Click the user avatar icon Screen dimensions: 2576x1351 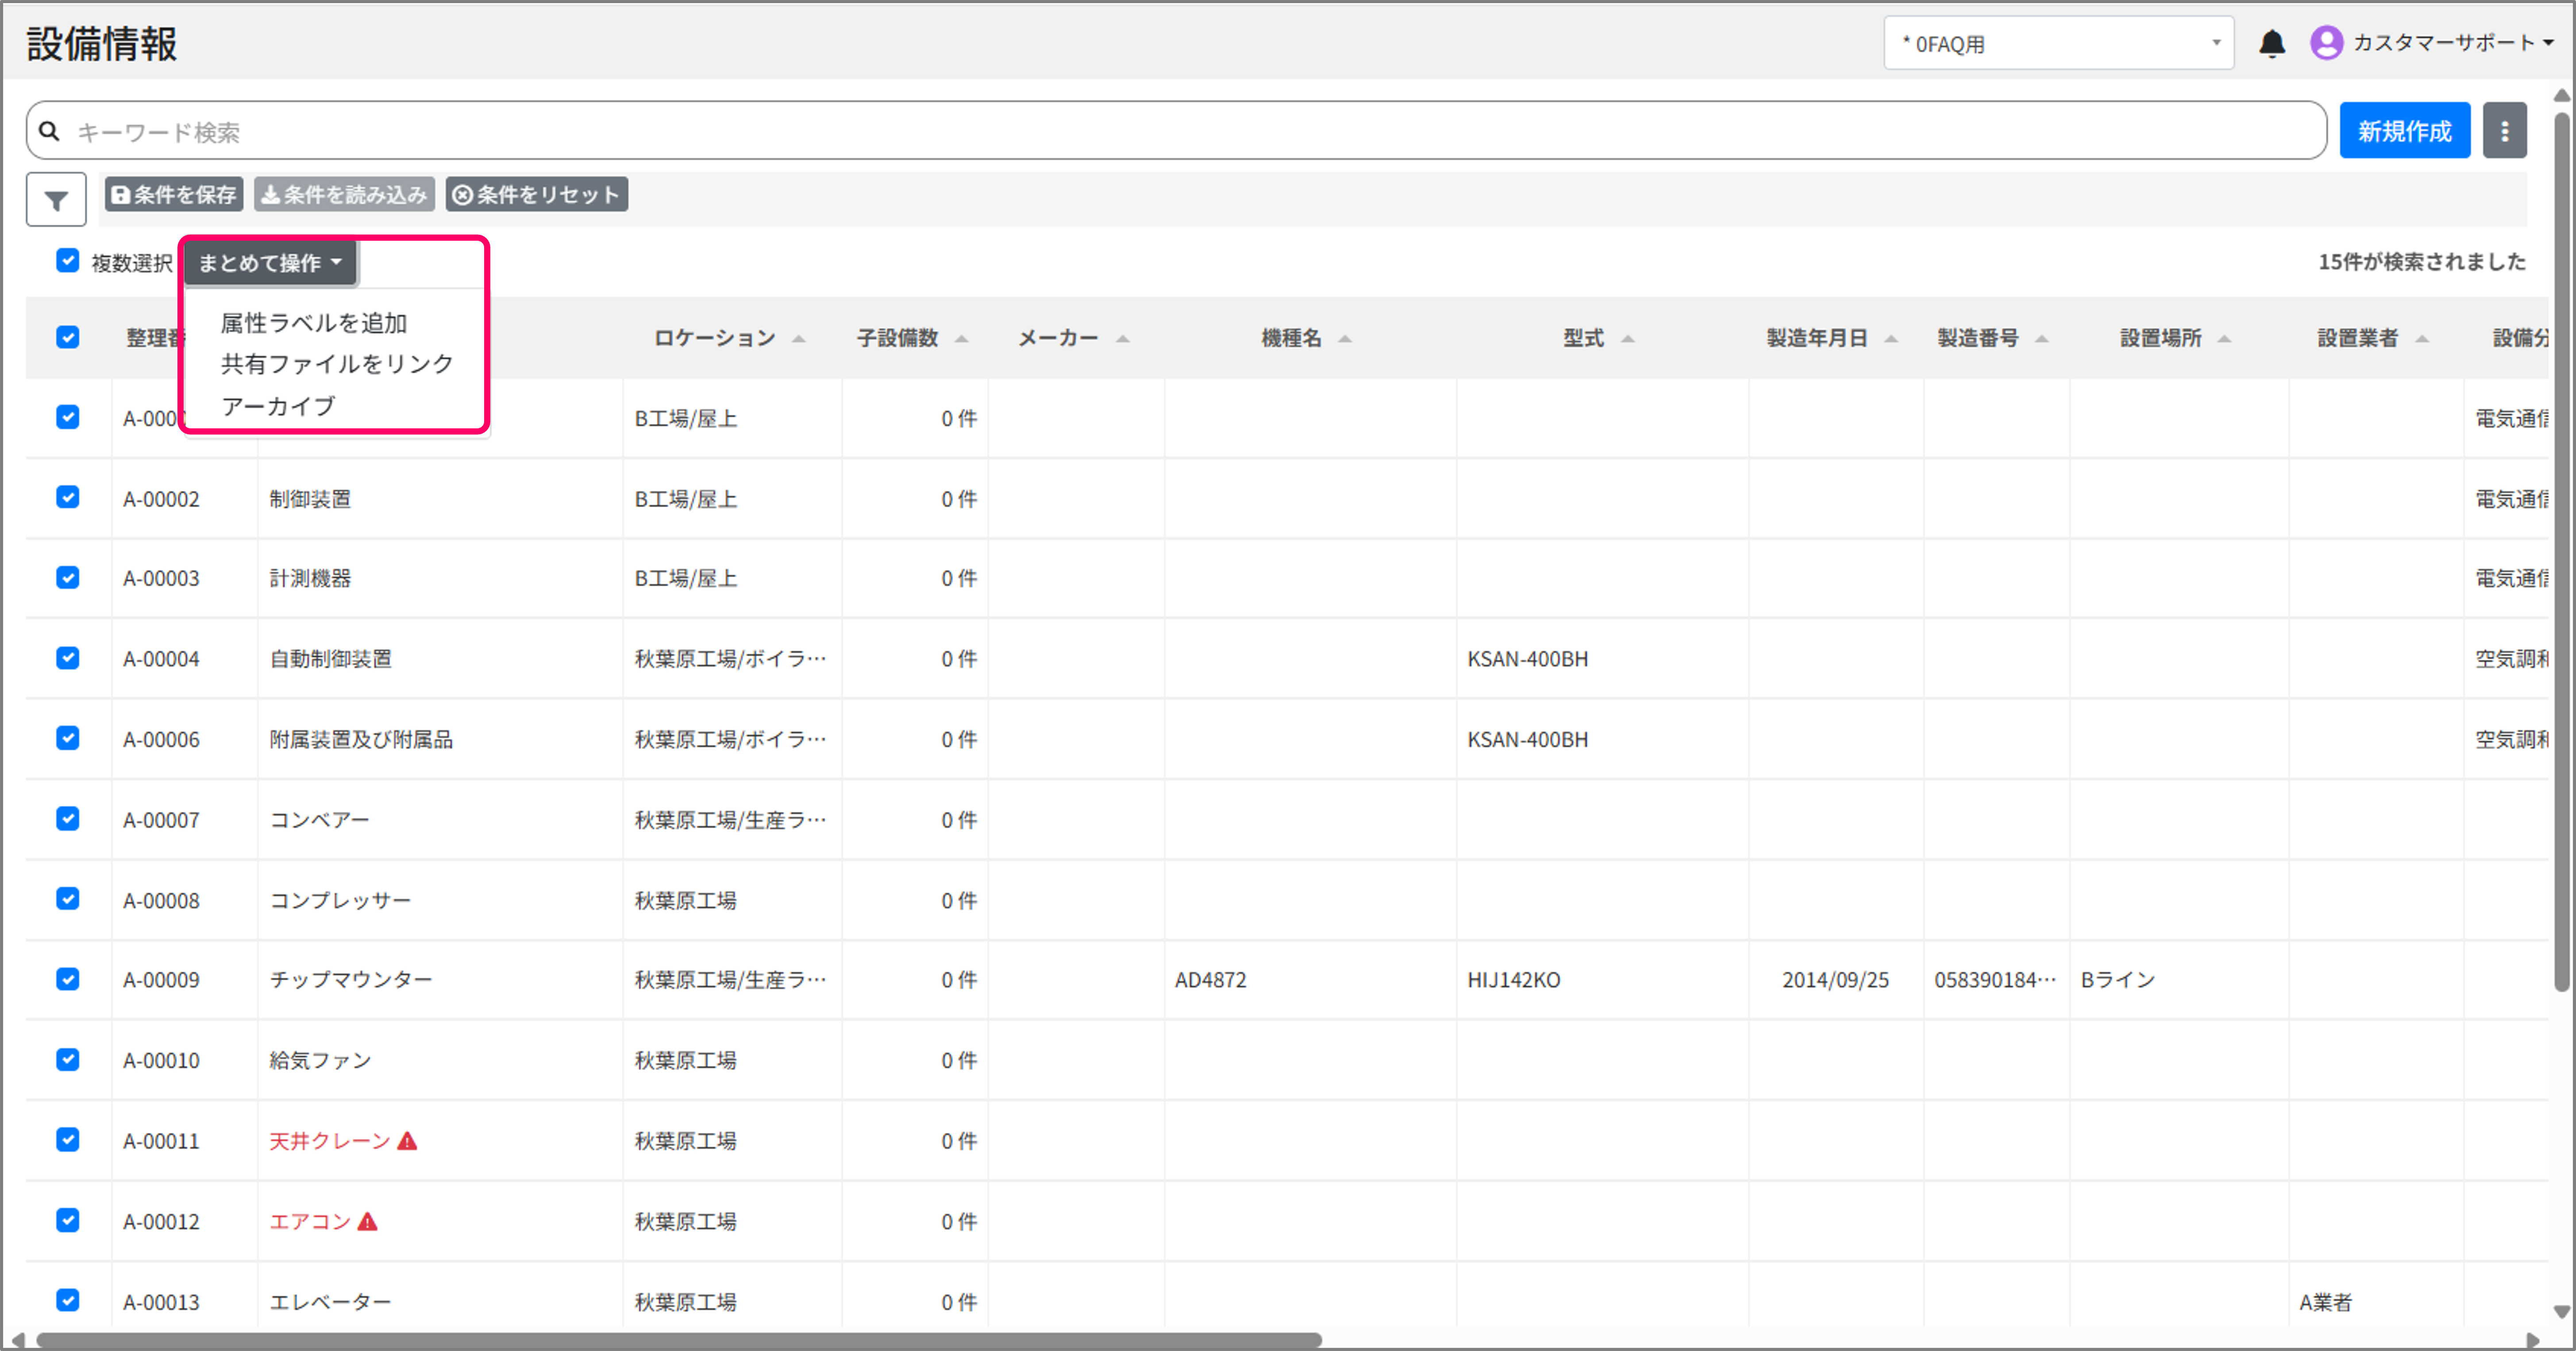coord(2326,43)
